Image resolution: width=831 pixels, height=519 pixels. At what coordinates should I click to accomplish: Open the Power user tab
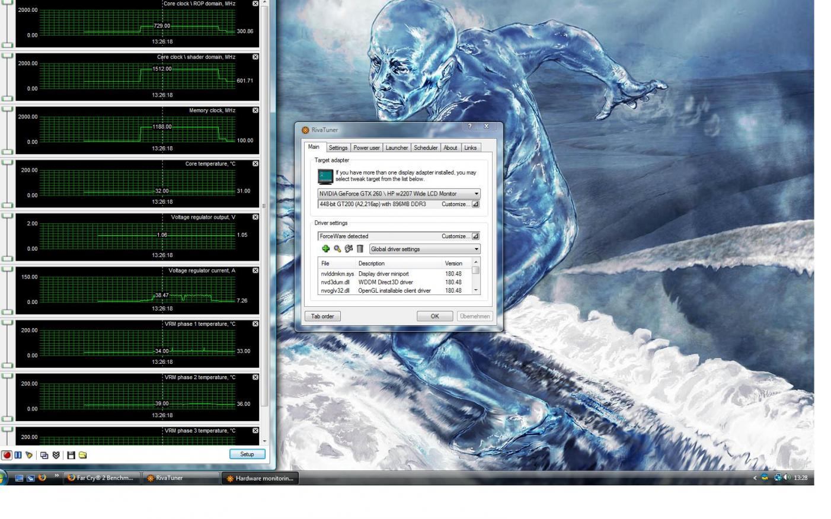point(366,148)
